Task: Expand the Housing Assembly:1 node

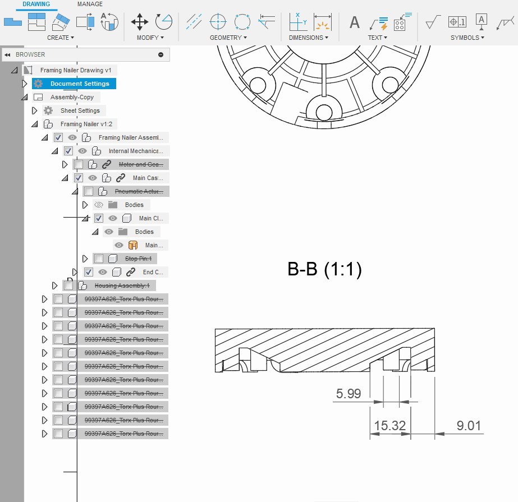Action: (x=55, y=285)
